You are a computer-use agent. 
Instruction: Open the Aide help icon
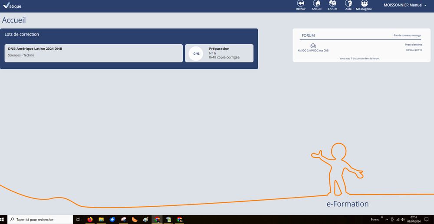tap(348, 4)
